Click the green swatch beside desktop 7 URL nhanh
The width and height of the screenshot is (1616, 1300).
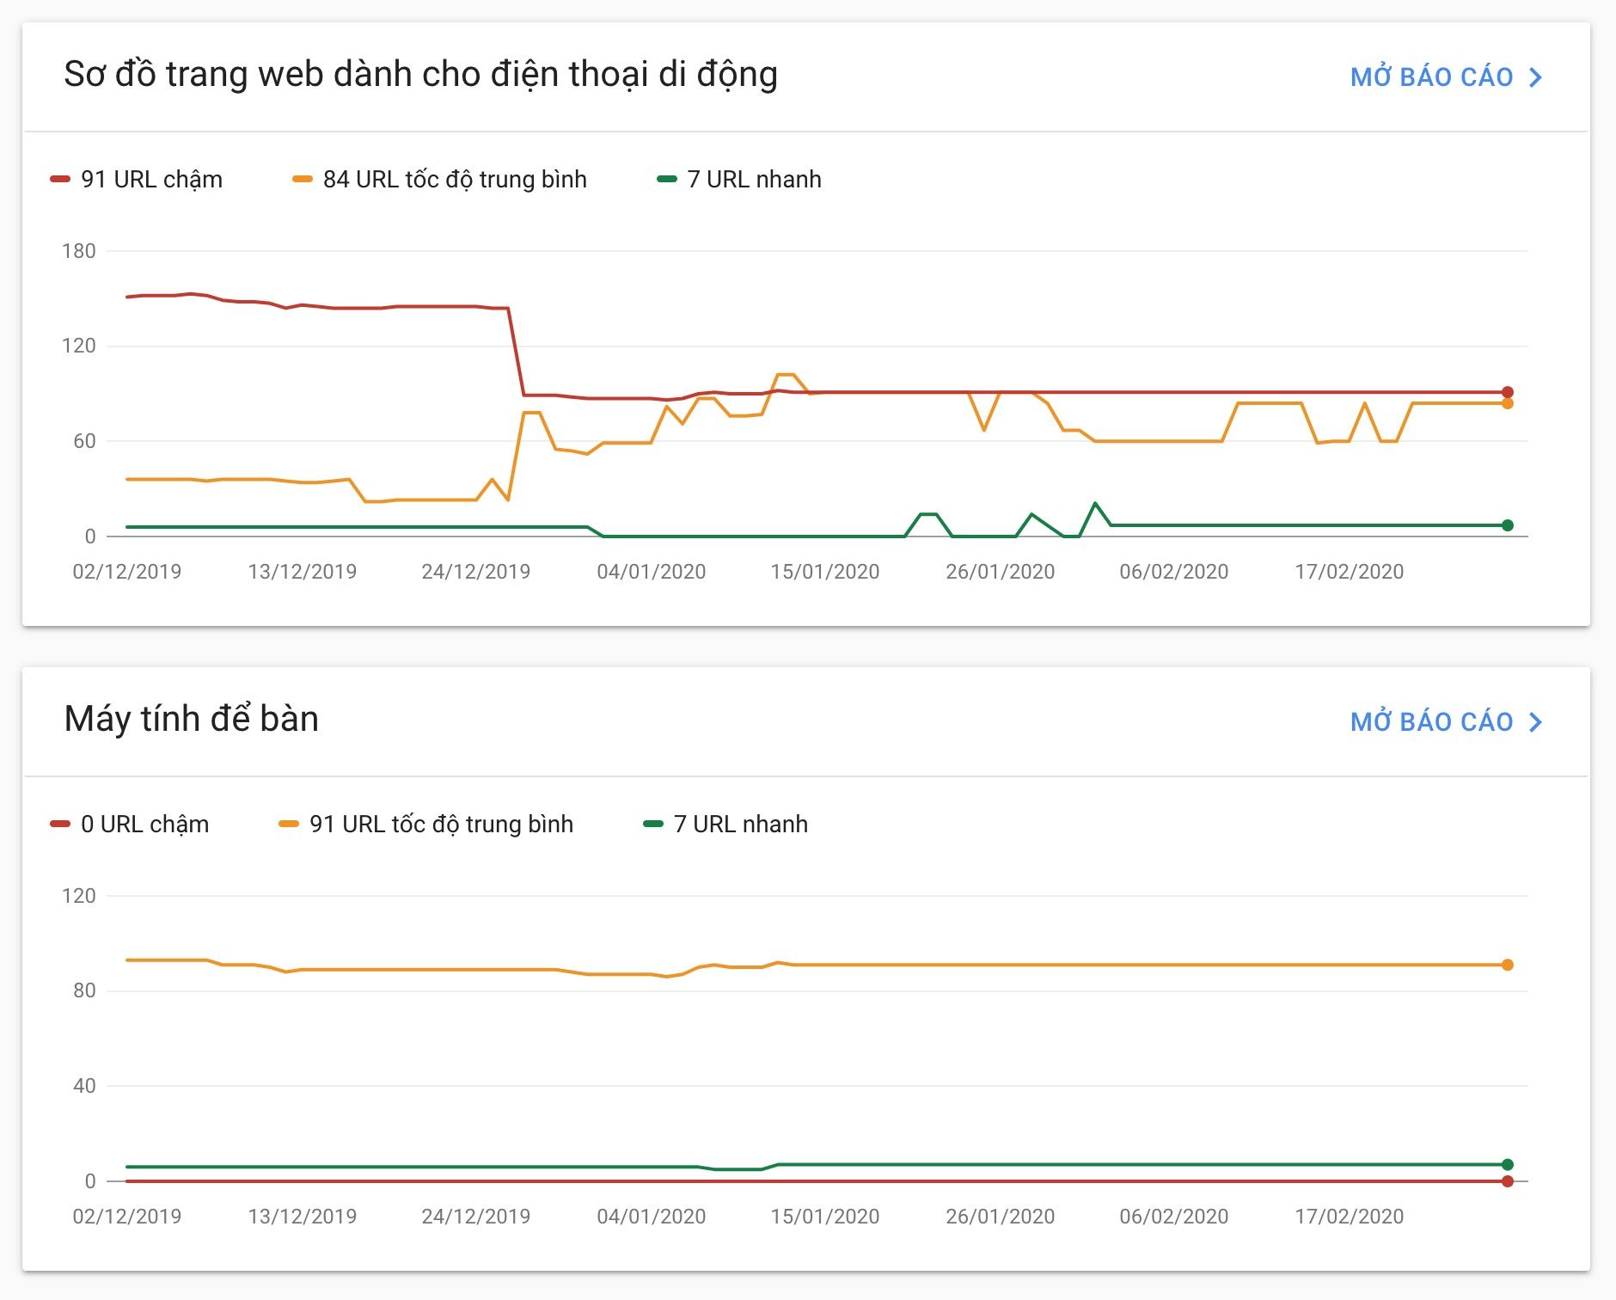653,824
